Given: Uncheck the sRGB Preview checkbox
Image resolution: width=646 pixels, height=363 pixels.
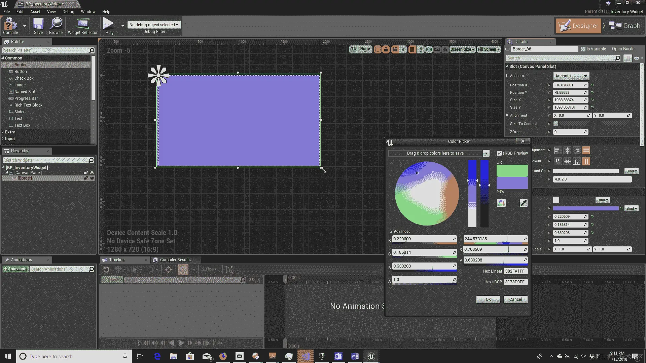Looking at the screenshot, I should coord(499,153).
